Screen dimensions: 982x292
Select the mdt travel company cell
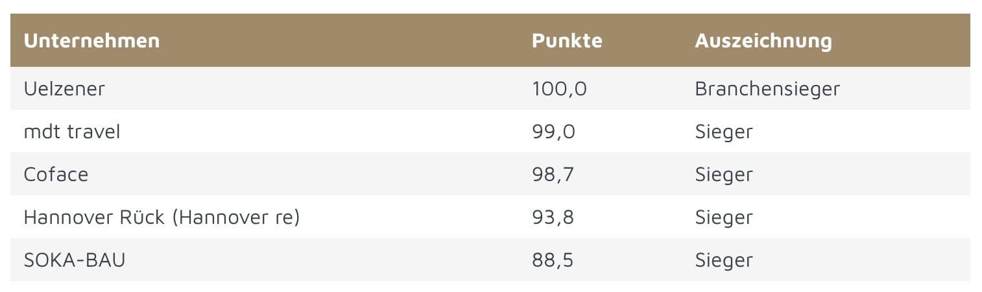point(72,132)
